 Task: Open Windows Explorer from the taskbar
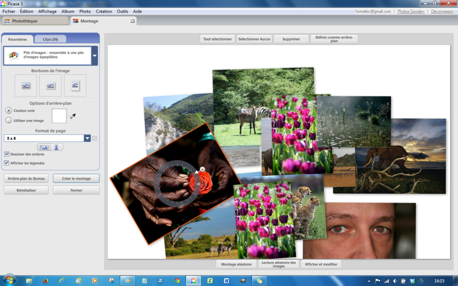click(29, 281)
